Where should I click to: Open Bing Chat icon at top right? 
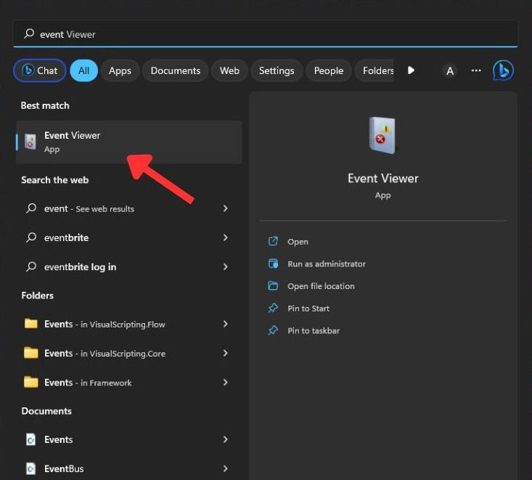click(503, 70)
